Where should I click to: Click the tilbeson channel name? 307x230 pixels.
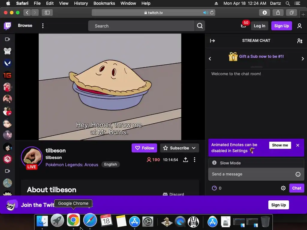point(55,151)
